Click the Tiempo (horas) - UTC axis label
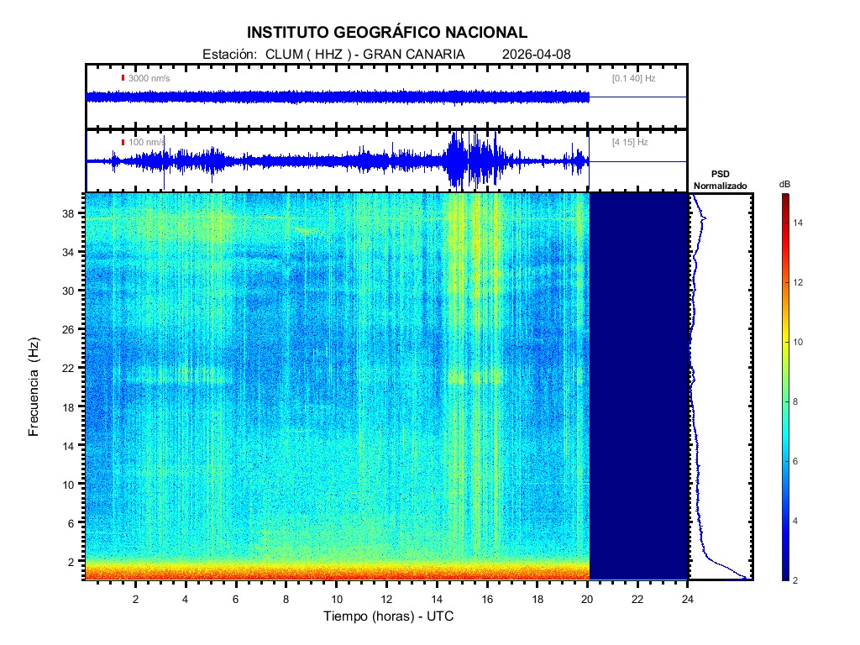860x645 pixels. (x=389, y=616)
